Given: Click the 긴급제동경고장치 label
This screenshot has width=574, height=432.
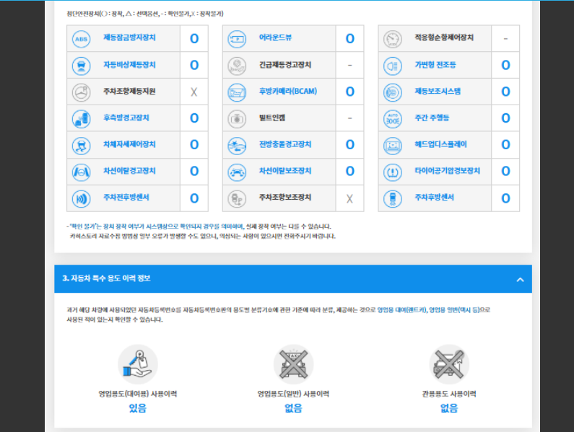Looking at the screenshot, I should (x=284, y=65).
